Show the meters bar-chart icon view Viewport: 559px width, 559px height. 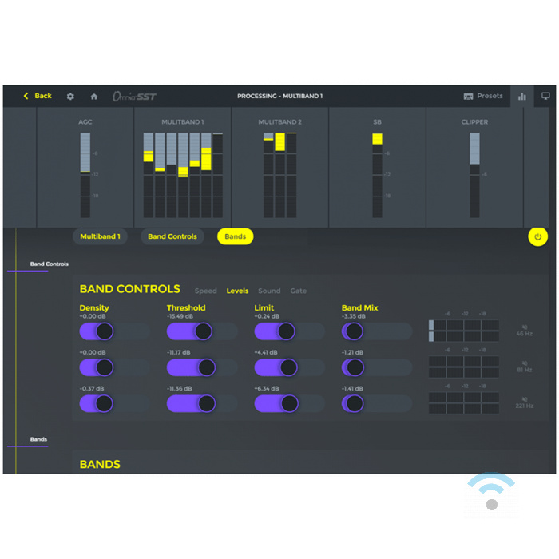522,96
